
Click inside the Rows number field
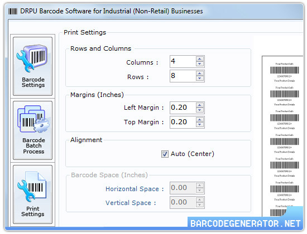[183, 76]
